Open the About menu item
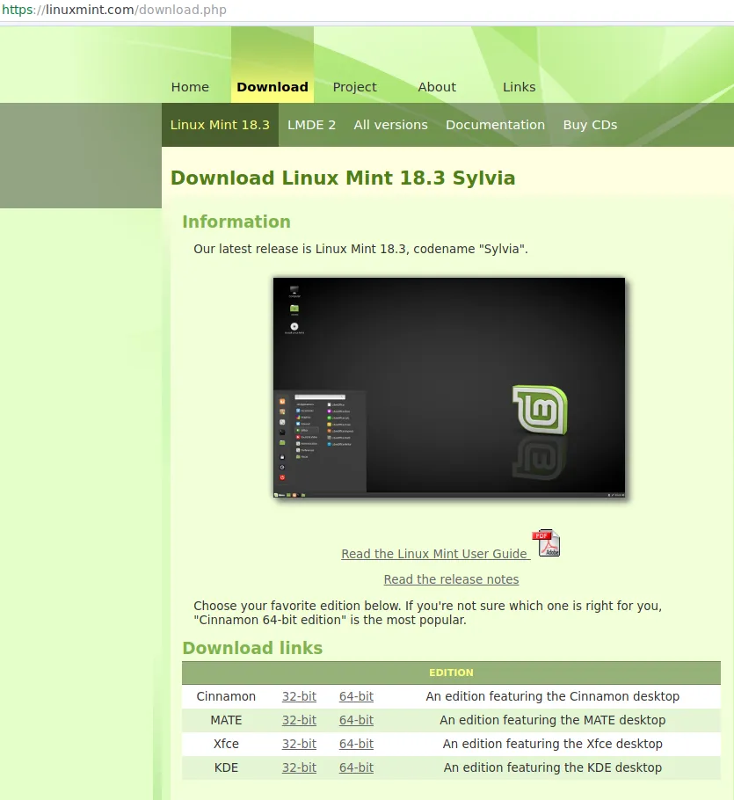The width and height of the screenshot is (734, 800). (x=437, y=87)
